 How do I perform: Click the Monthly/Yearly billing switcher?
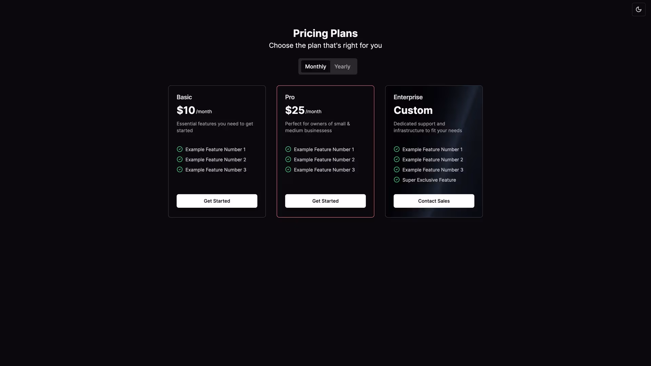[328, 66]
